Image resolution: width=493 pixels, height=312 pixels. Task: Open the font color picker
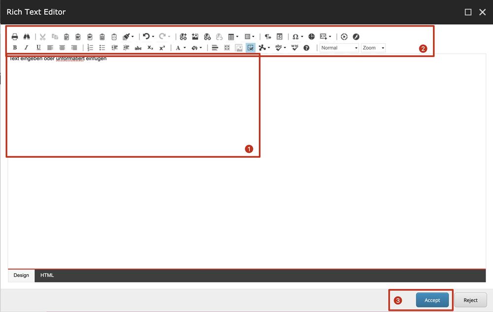pos(180,48)
